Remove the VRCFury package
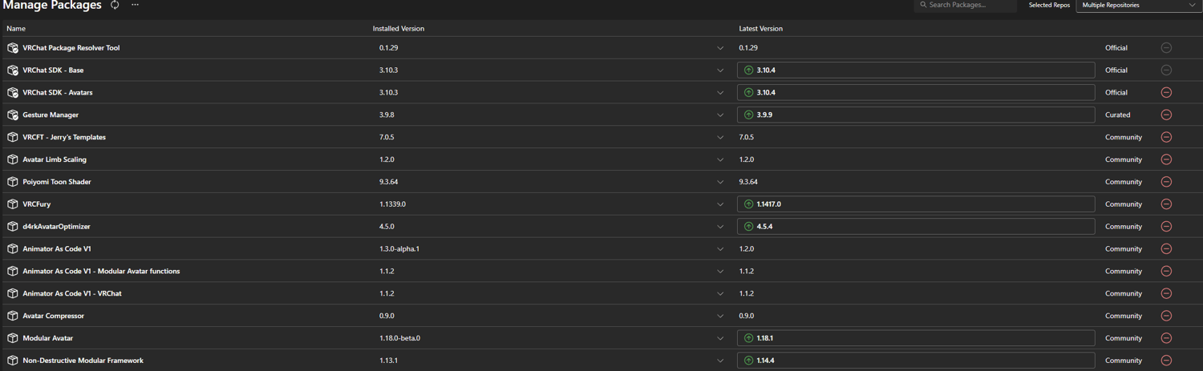 click(1166, 204)
